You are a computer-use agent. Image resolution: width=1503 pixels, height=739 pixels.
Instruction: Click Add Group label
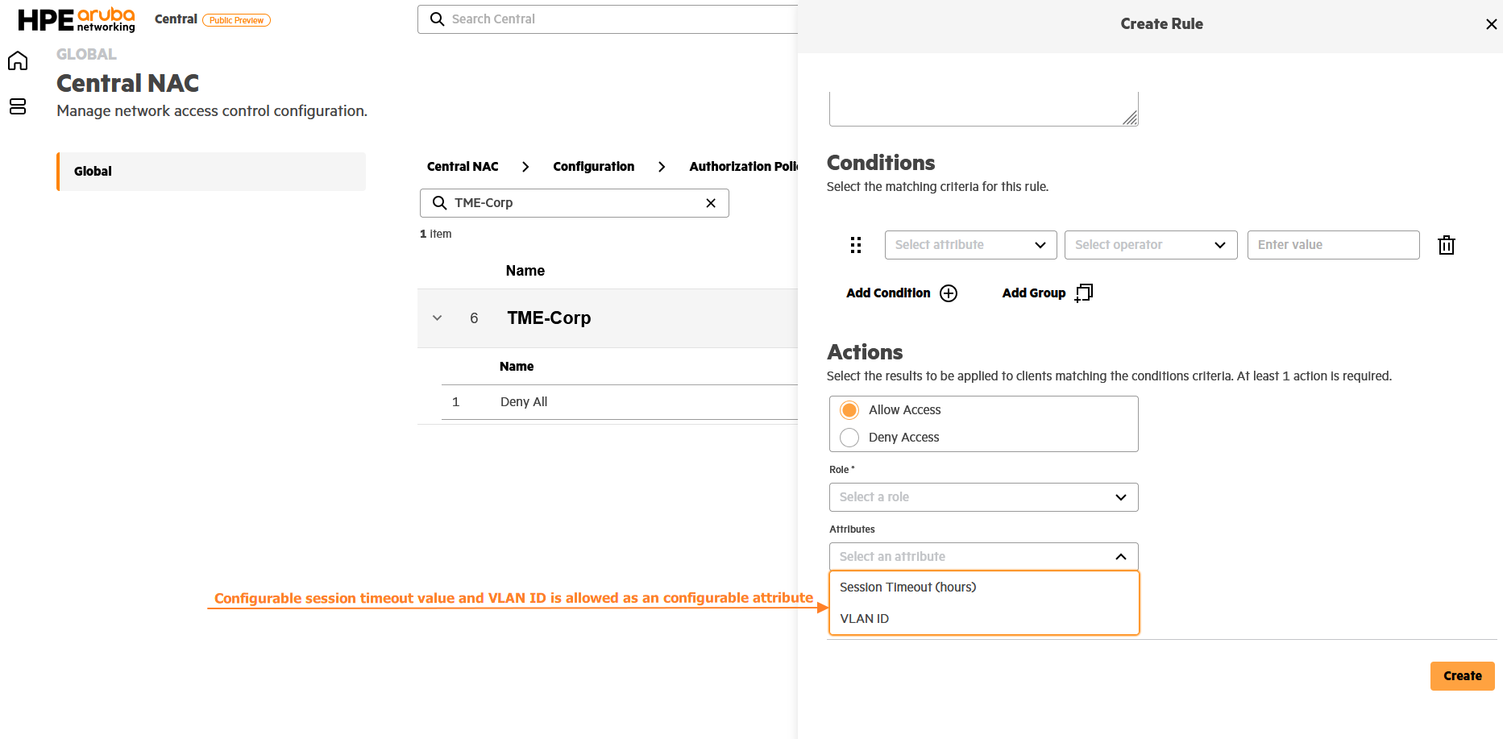pyautogui.click(x=1034, y=293)
